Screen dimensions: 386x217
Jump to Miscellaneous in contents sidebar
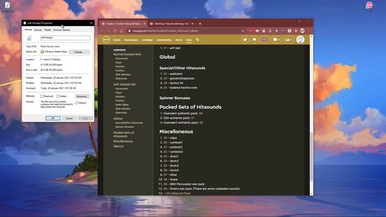tap(123, 141)
